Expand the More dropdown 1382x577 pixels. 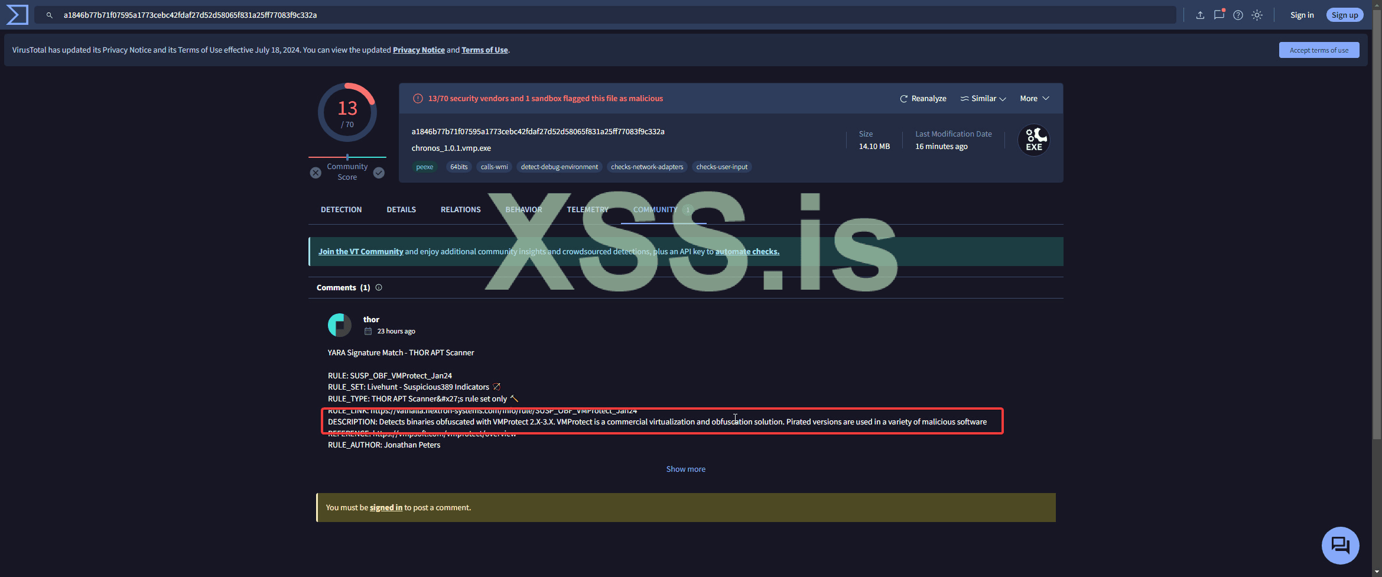(x=1035, y=99)
